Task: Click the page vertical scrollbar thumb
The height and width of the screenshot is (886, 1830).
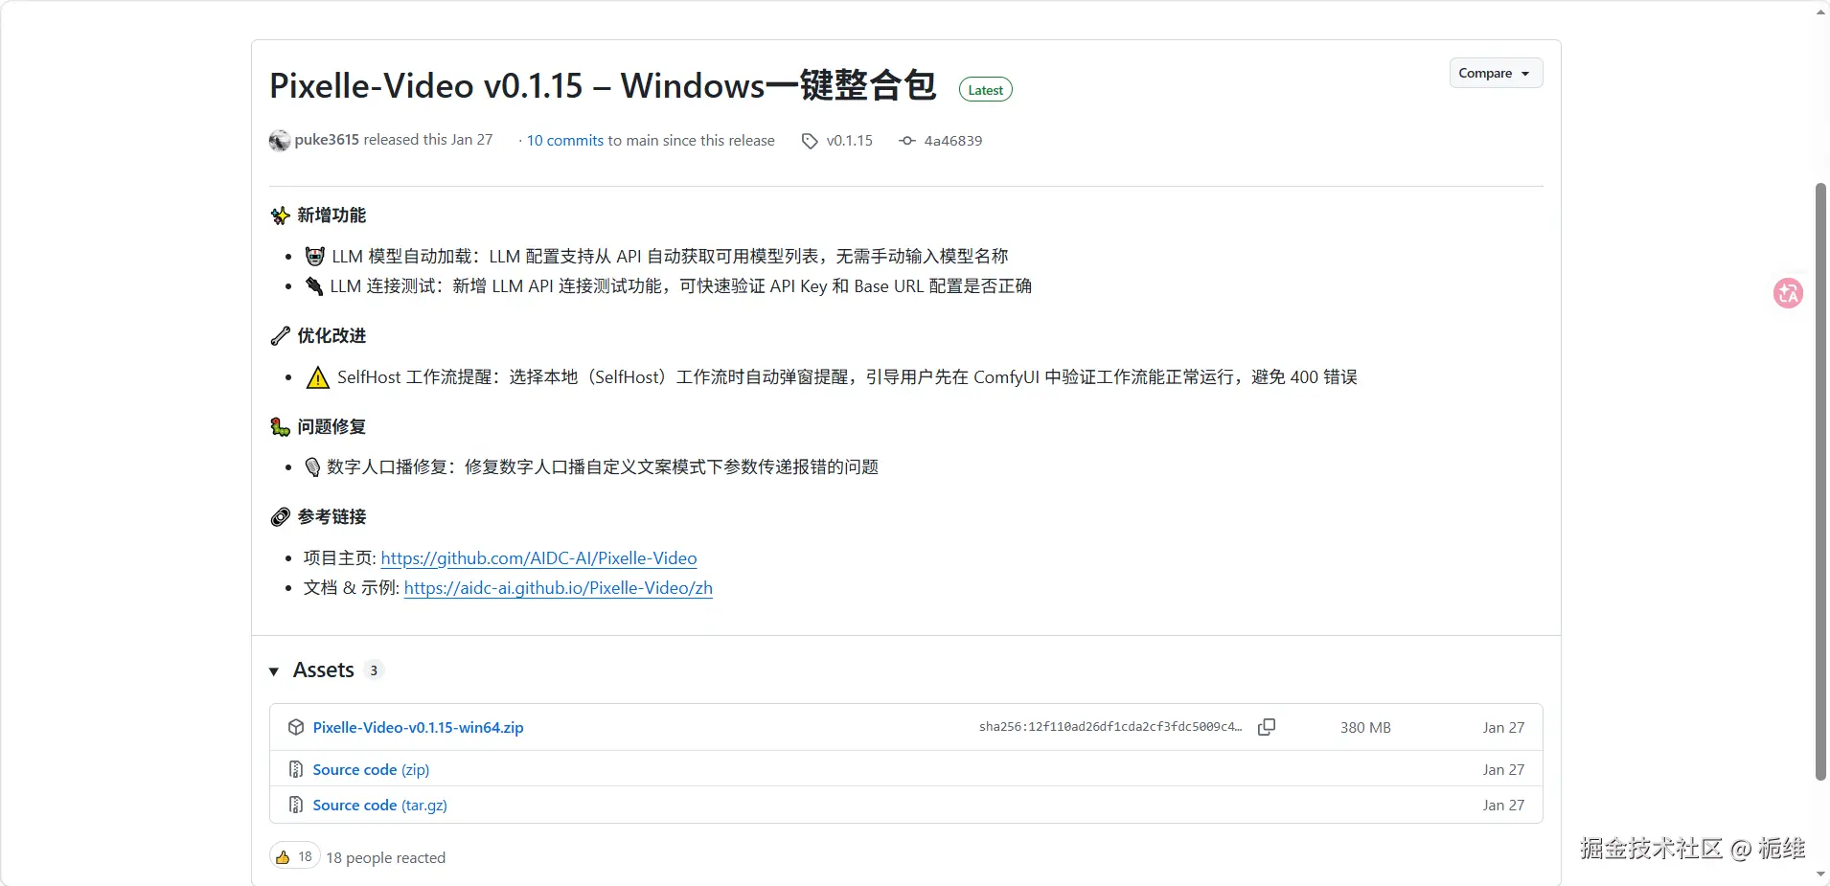Action: (x=1820, y=482)
